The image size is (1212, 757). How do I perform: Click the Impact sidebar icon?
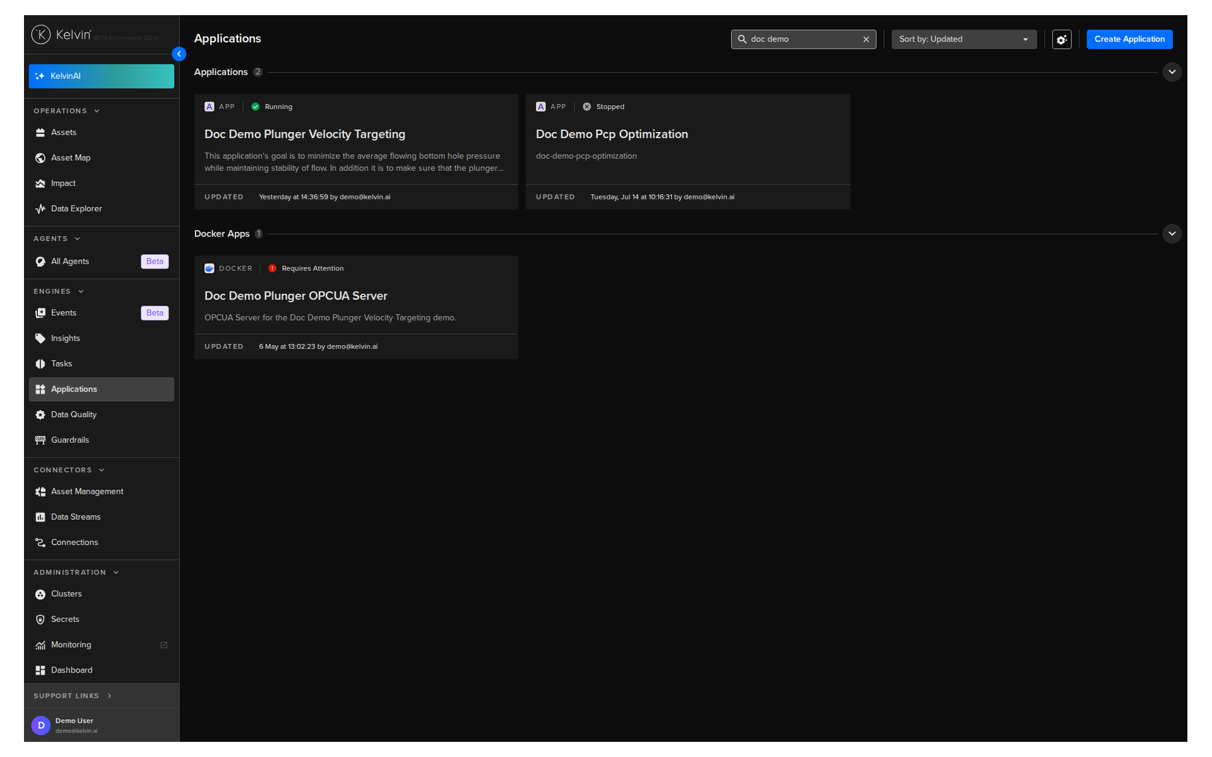[40, 184]
